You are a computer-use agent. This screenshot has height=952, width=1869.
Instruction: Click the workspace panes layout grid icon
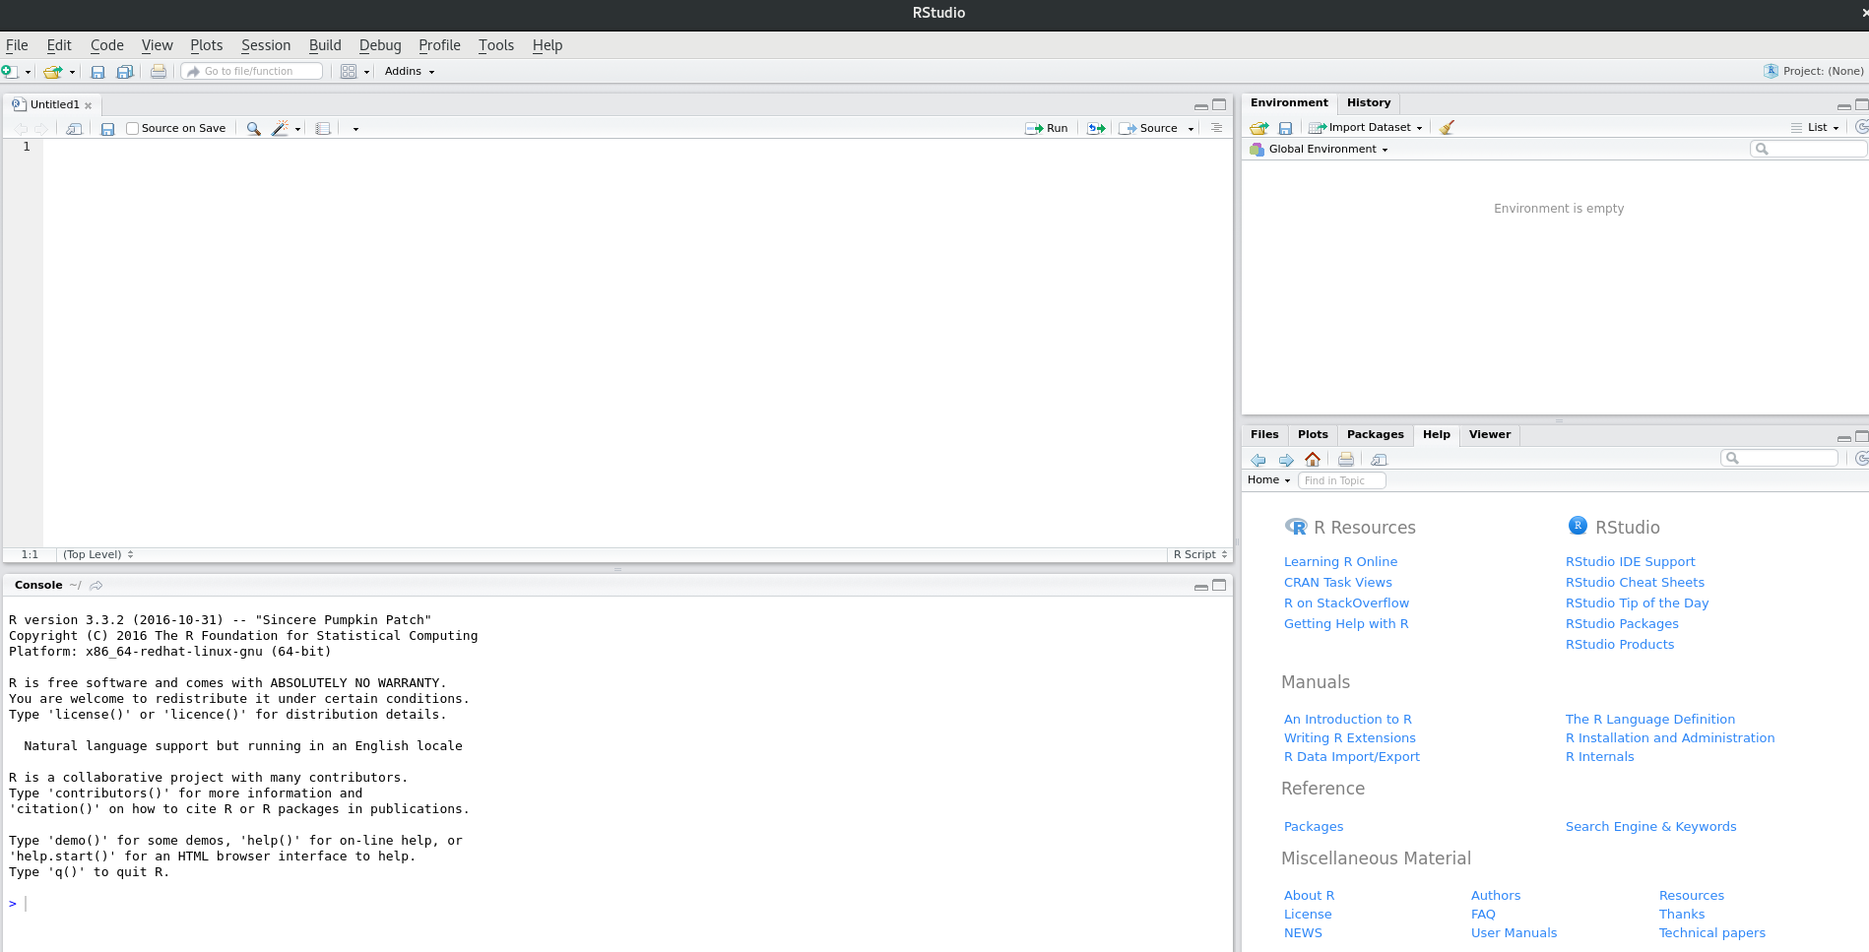coord(349,72)
